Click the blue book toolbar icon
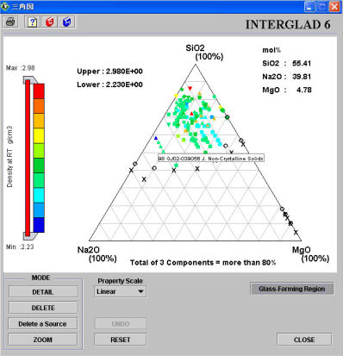Screen dimensions: 343x356 point(67,22)
